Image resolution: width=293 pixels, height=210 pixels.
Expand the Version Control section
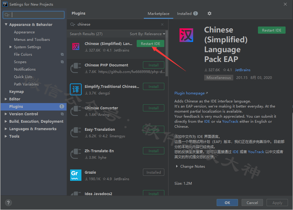[6, 114]
